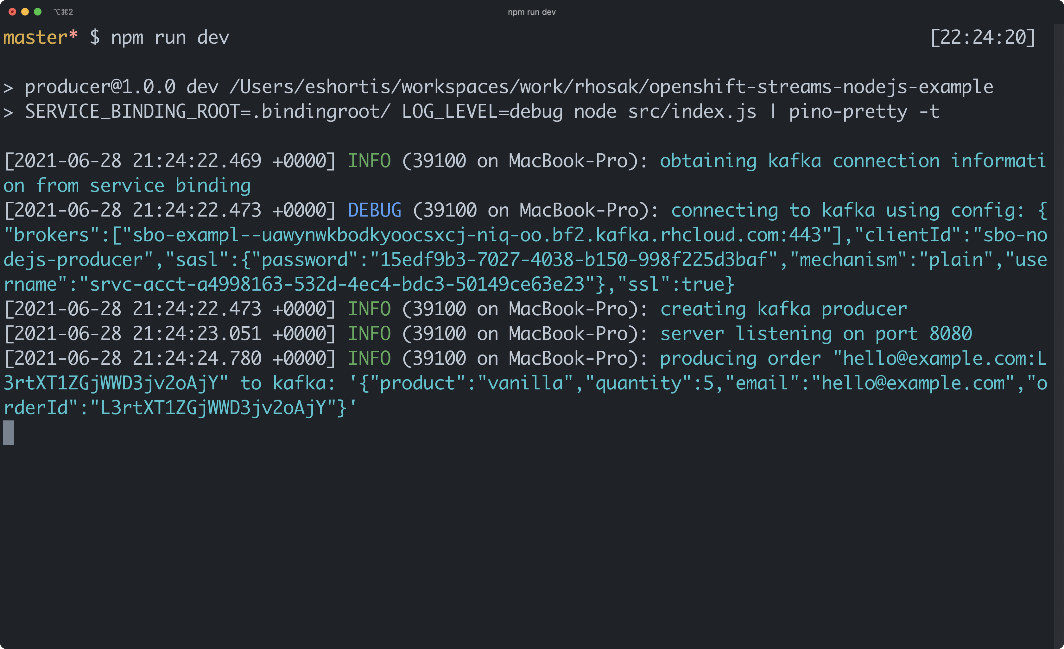Click the terminal window title `npm run dev`
This screenshot has height=649, width=1064.
click(532, 11)
